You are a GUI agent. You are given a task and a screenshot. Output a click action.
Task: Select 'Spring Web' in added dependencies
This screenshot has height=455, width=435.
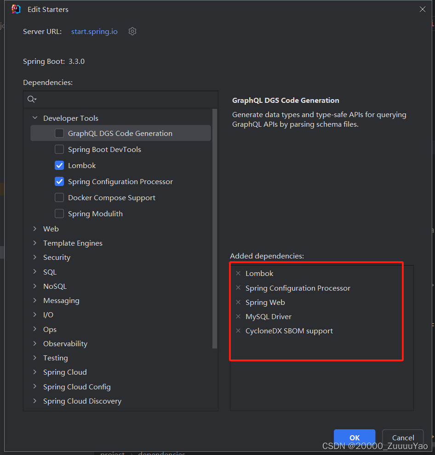click(265, 303)
